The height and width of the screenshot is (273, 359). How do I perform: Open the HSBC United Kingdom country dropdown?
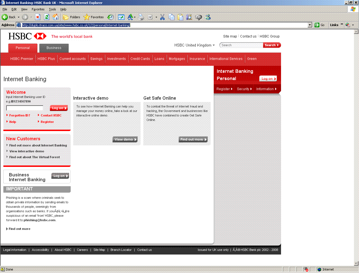195,45
